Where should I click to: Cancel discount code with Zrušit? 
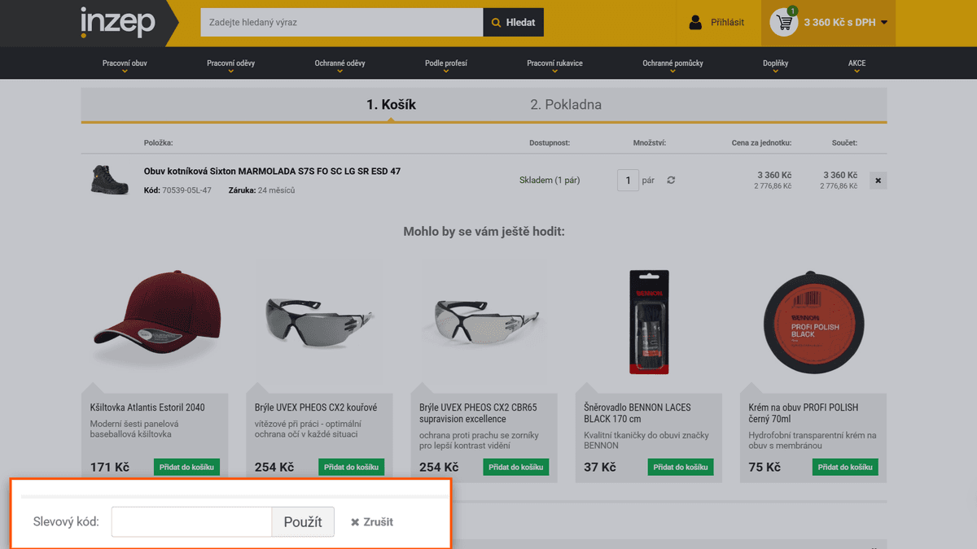(x=372, y=522)
